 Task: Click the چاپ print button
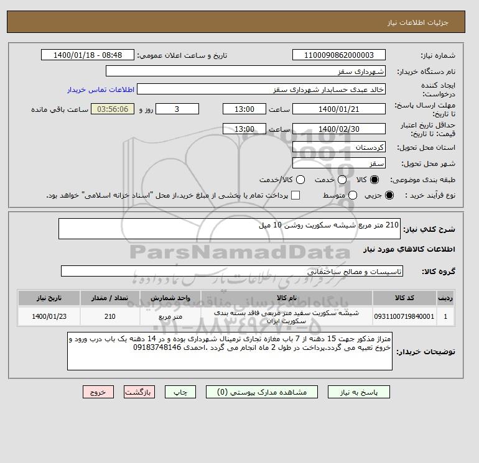(x=180, y=392)
